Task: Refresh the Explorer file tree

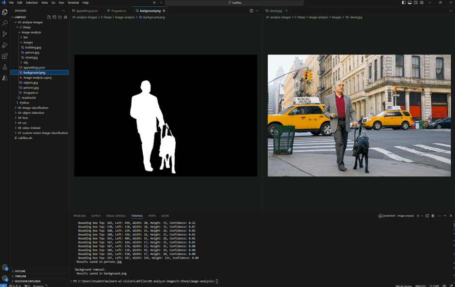Action: coord(60,17)
